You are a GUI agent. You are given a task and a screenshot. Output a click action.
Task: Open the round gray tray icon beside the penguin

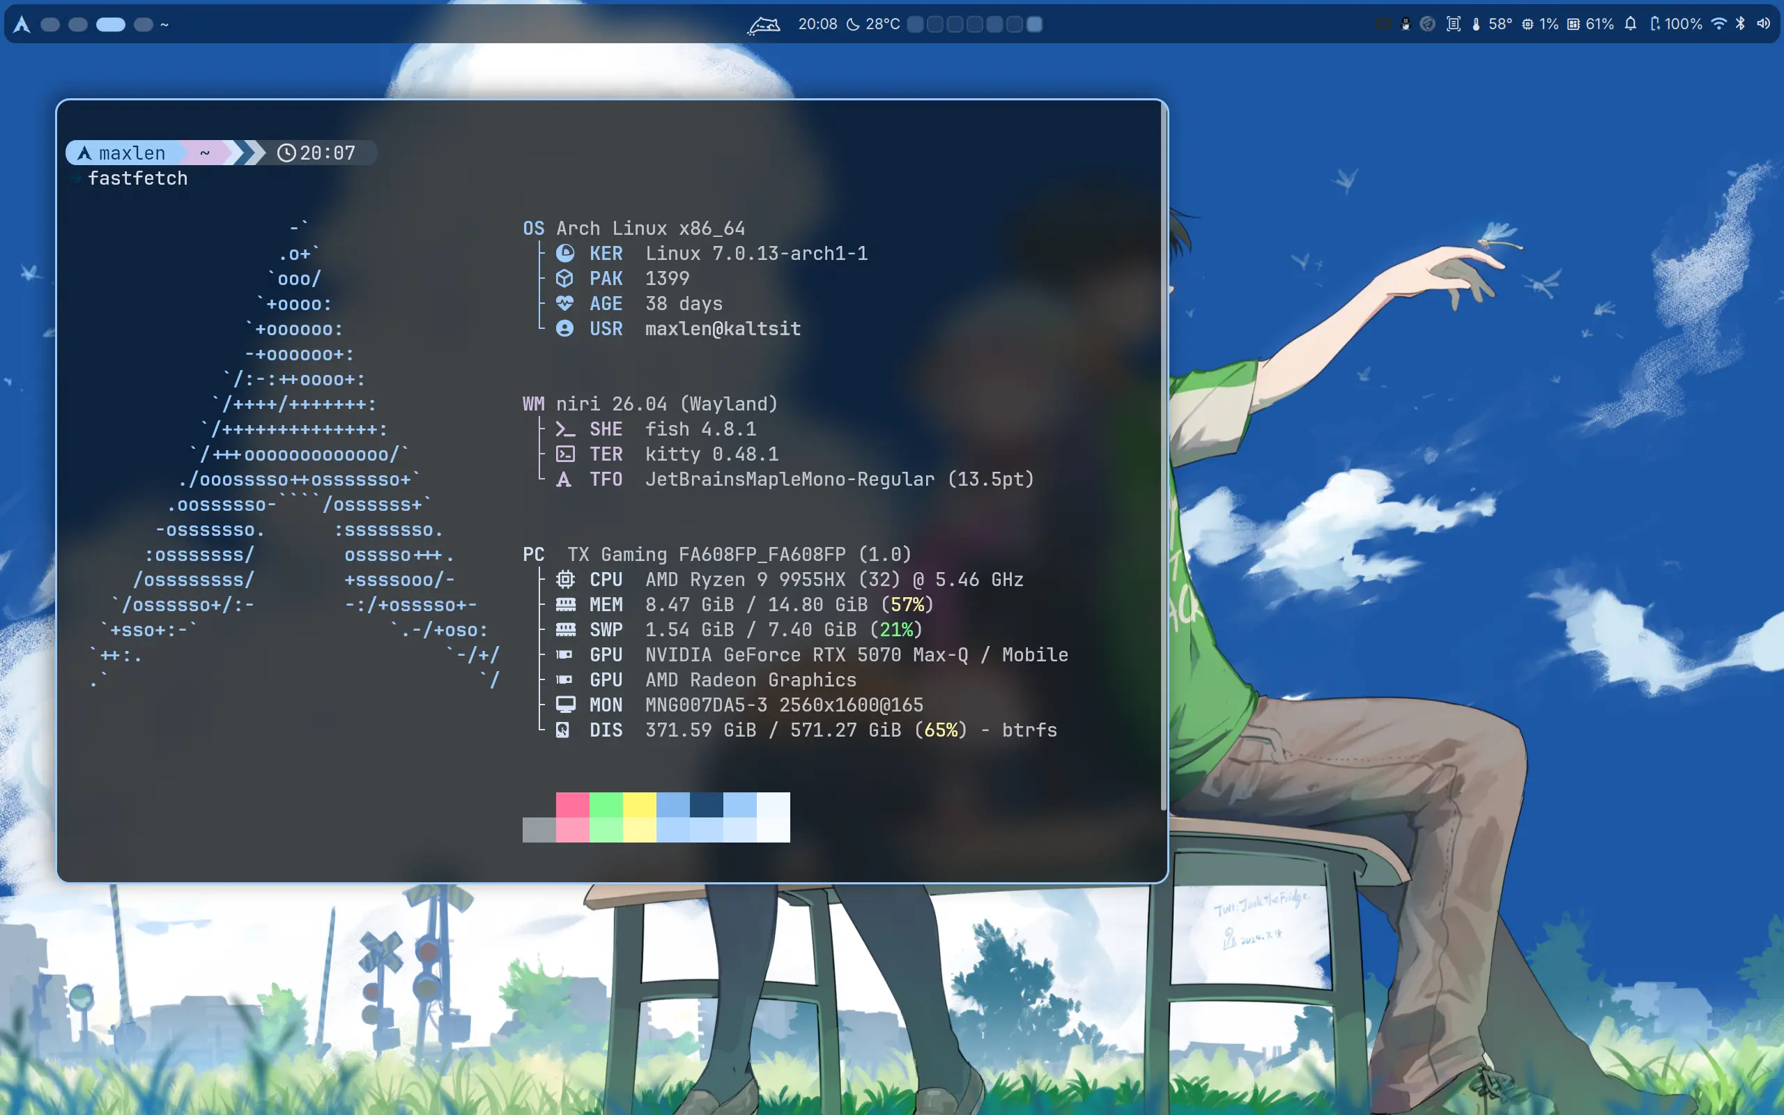(x=1428, y=24)
